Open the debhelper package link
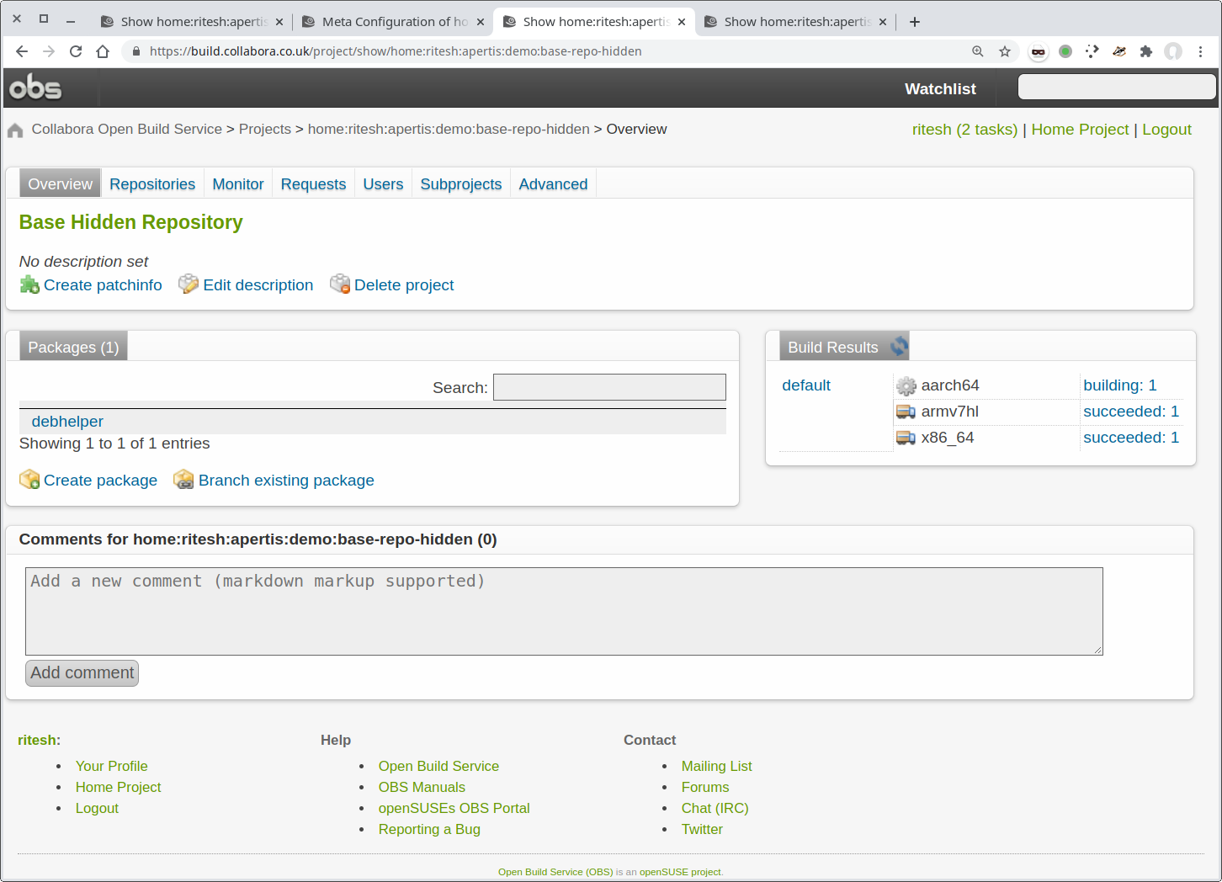Screen dimensions: 1222x882 67,422
